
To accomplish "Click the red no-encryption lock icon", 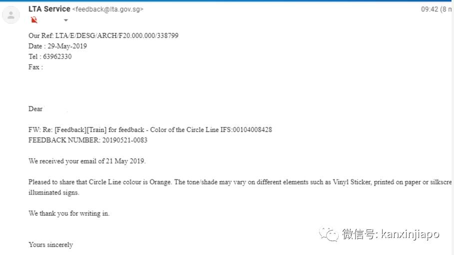I will [x=34, y=20].
